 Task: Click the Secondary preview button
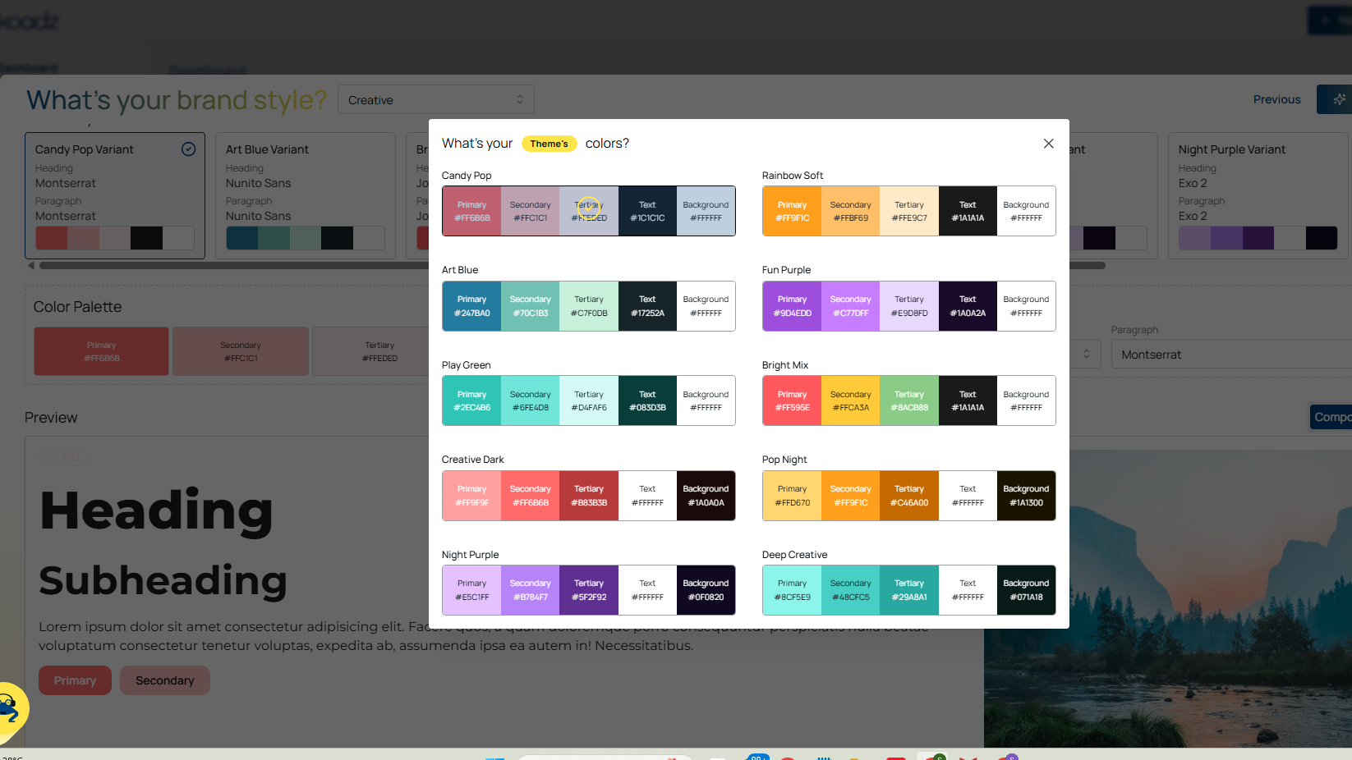[x=164, y=680]
